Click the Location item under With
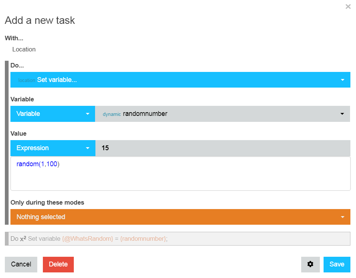 click(x=24, y=50)
